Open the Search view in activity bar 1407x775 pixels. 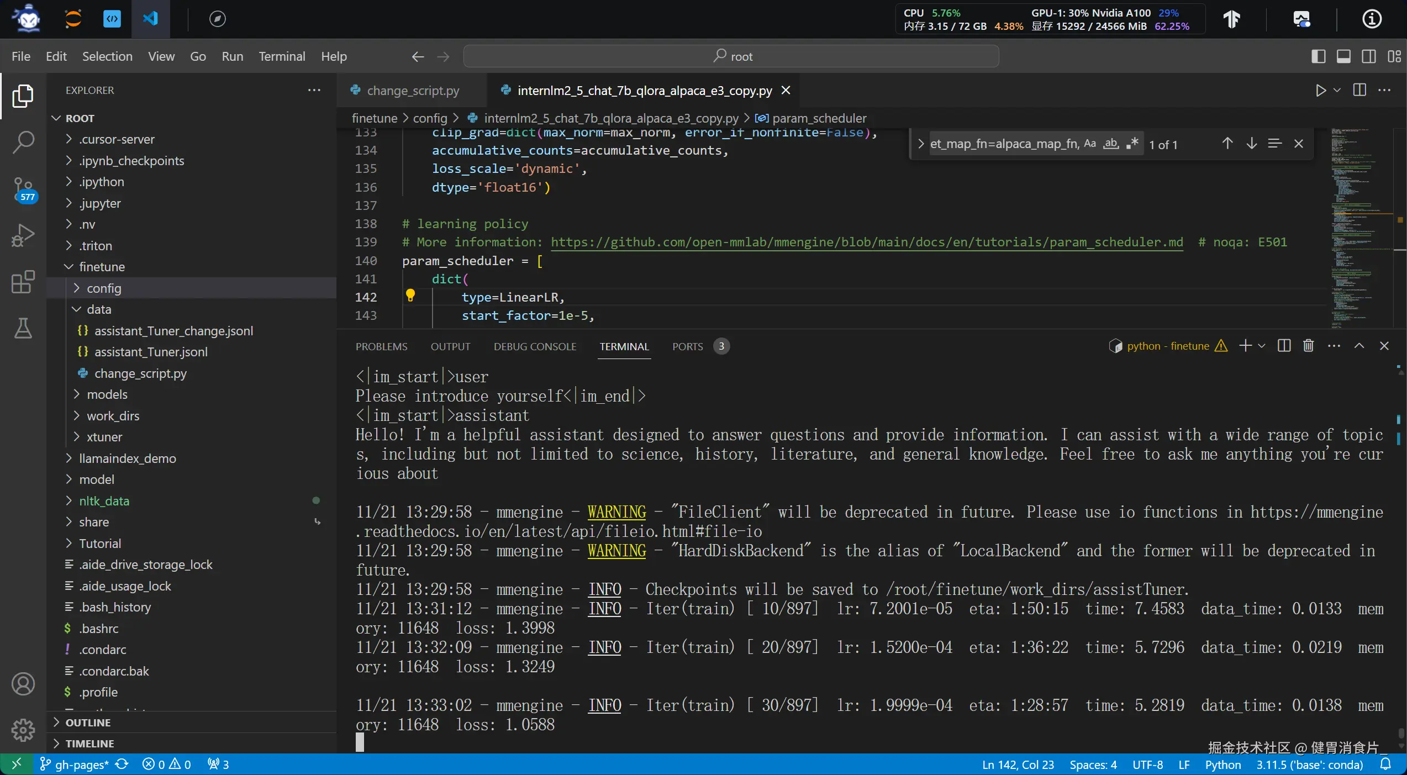[x=23, y=143]
